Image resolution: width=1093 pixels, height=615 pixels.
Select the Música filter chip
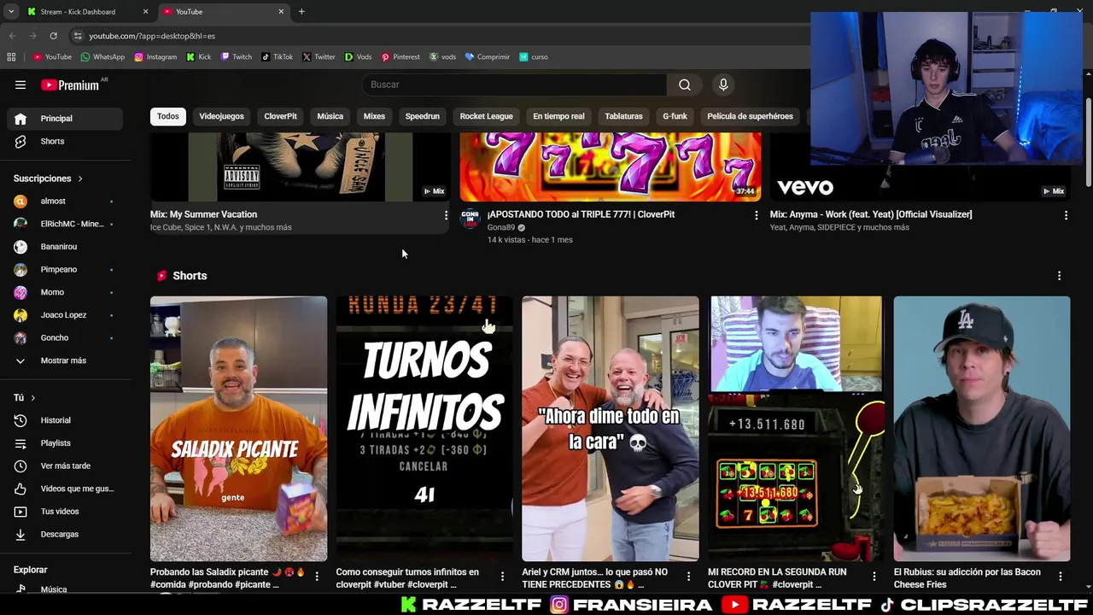(330, 116)
